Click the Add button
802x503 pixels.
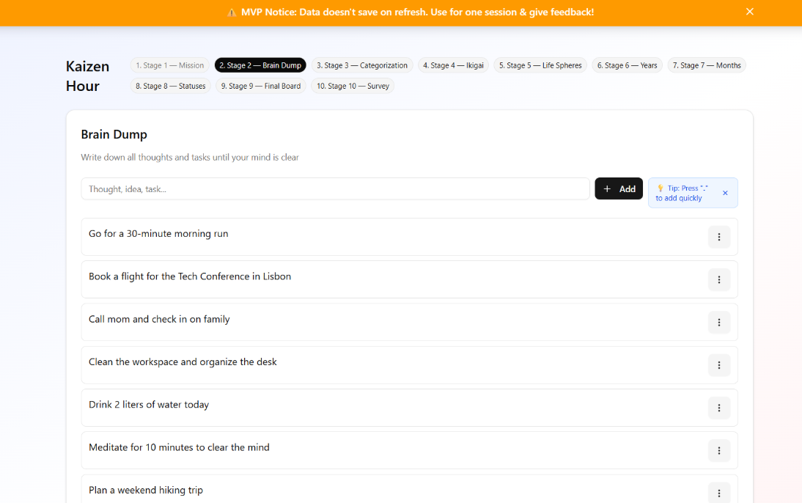pos(618,188)
